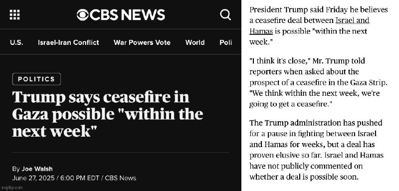The height and width of the screenshot is (191, 399).
Task: Open the author link Joe Walsh
Action: click(x=37, y=169)
